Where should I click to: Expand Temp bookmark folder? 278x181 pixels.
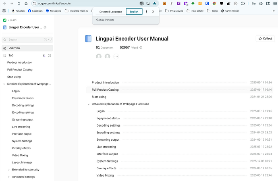point(212,11)
